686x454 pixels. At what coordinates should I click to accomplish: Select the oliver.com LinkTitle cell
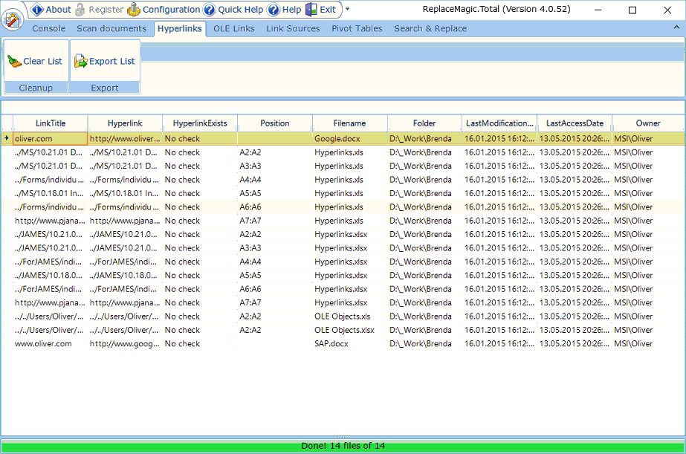[x=51, y=139]
